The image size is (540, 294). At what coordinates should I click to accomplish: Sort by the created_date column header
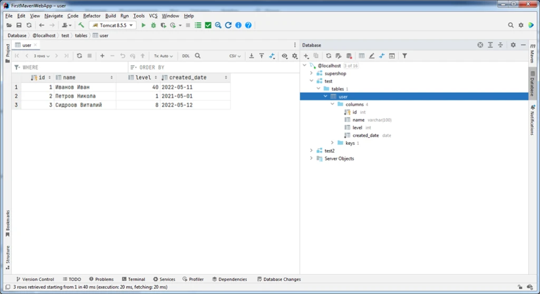188,77
